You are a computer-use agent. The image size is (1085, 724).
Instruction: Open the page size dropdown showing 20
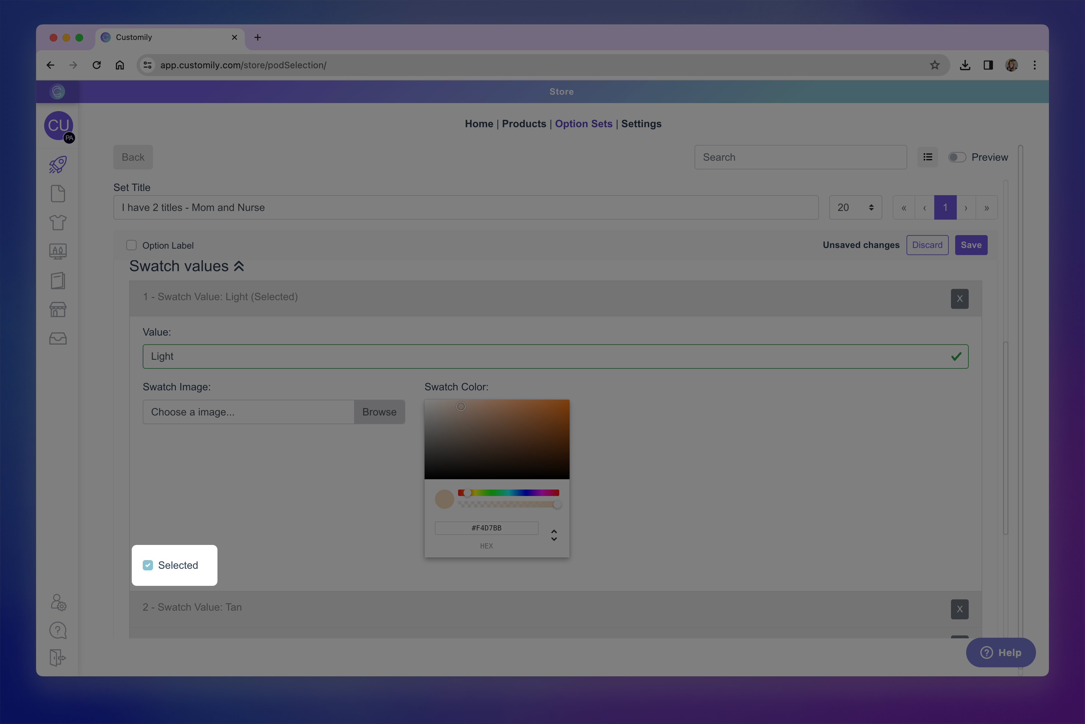tap(855, 208)
